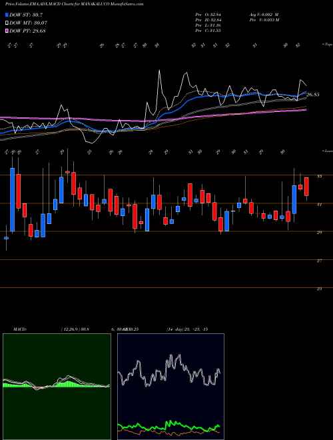Click the 'Pre V: 0.035 M' value
This screenshot has height=440, width=333.
click(264, 20)
